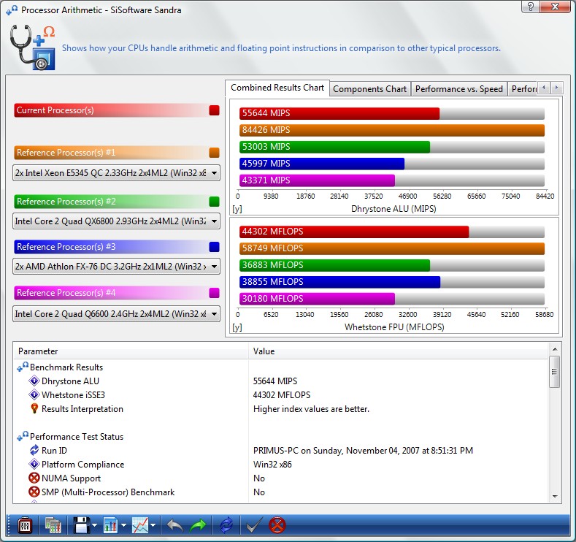576x542 pixels.
Task: Open the AMD Athlon FX-76 reference dropdown
Action: point(117,267)
